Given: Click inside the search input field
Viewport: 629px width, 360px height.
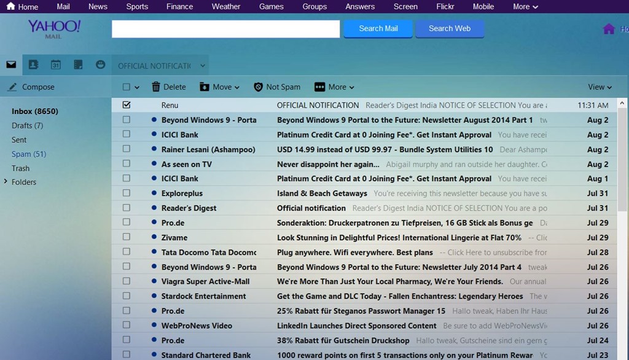Looking at the screenshot, I should [225, 29].
